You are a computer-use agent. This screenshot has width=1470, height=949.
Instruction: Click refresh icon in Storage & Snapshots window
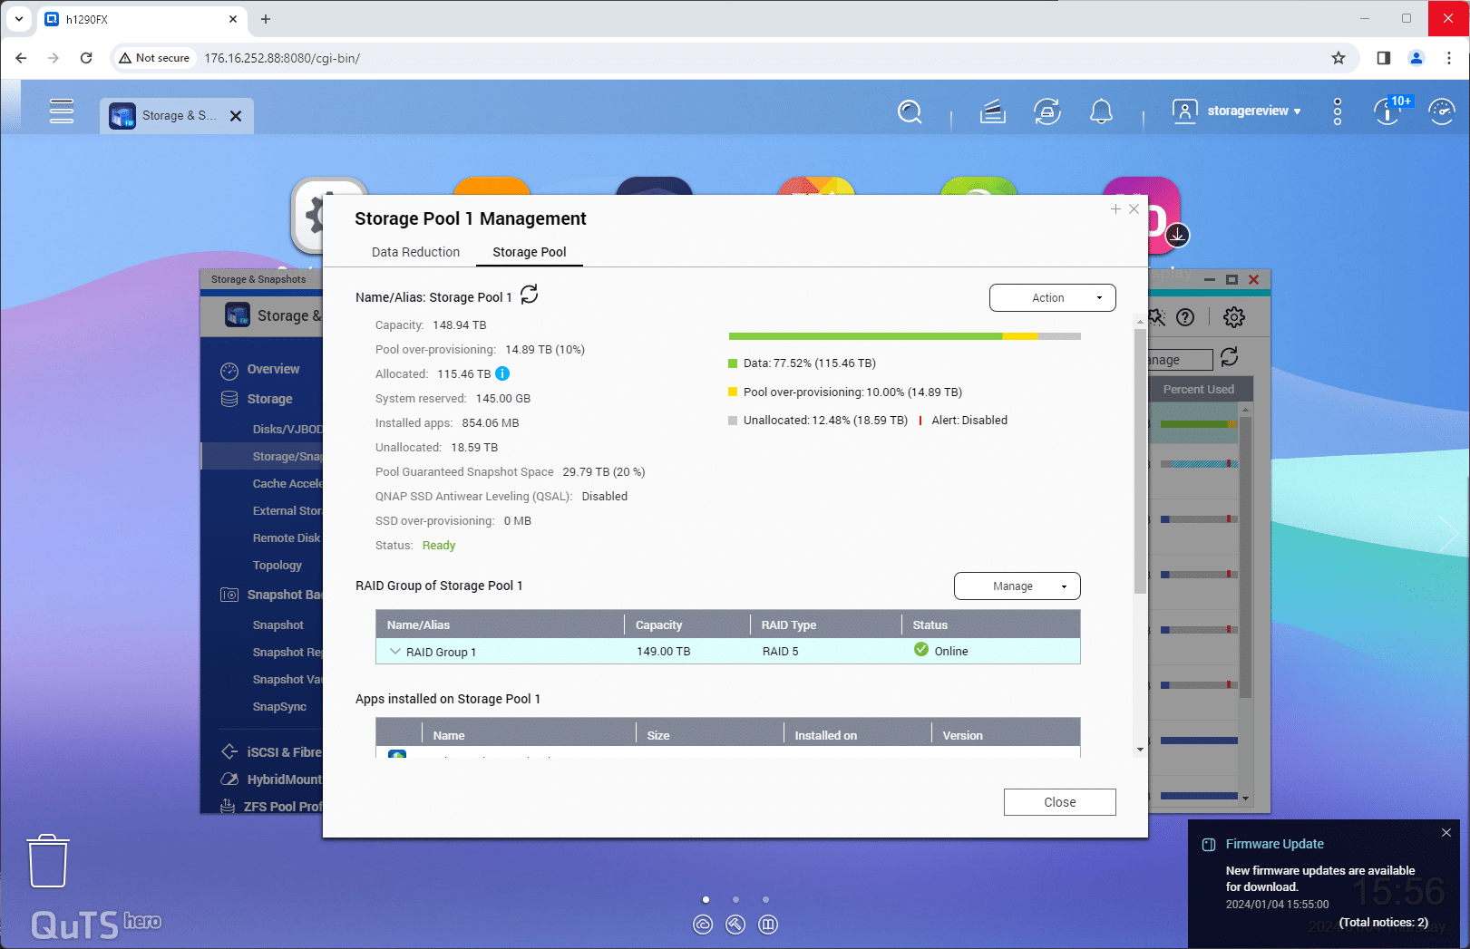[x=1230, y=357]
